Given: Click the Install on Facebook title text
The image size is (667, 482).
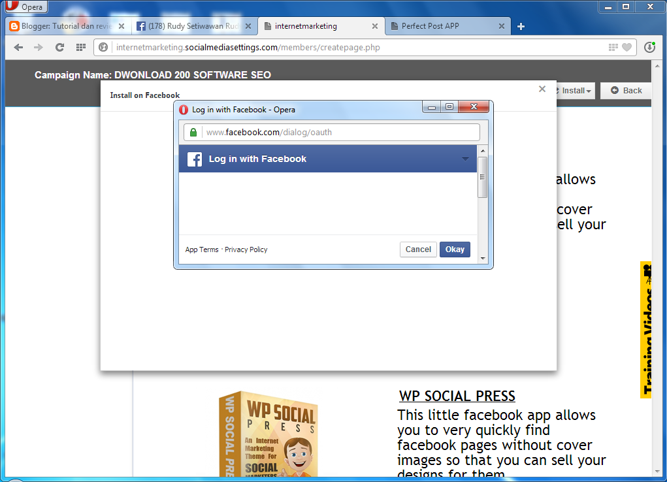Looking at the screenshot, I should pos(144,95).
